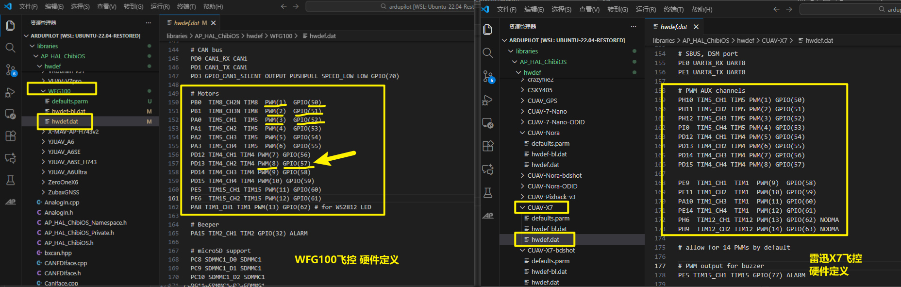Close the hwdef.dat tab in left editor

(x=214, y=23)
